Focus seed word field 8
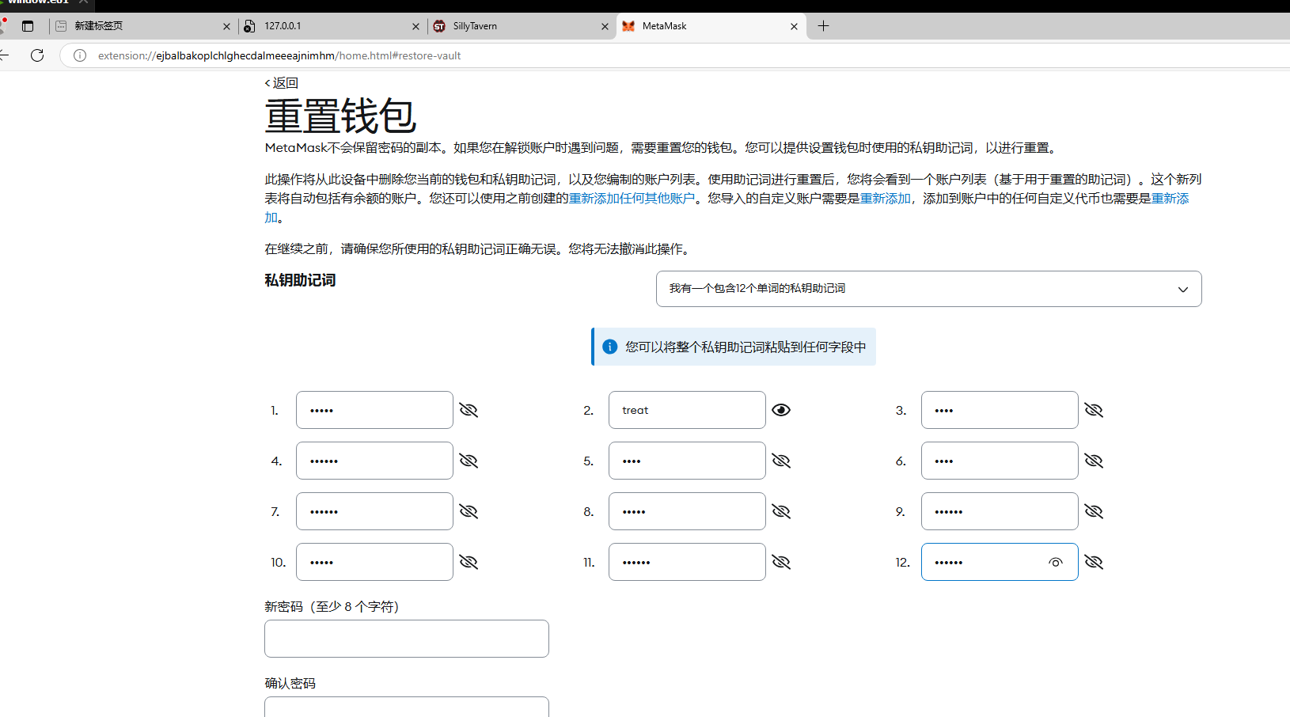The image size is (1290, 717). [x=687, y=511]
